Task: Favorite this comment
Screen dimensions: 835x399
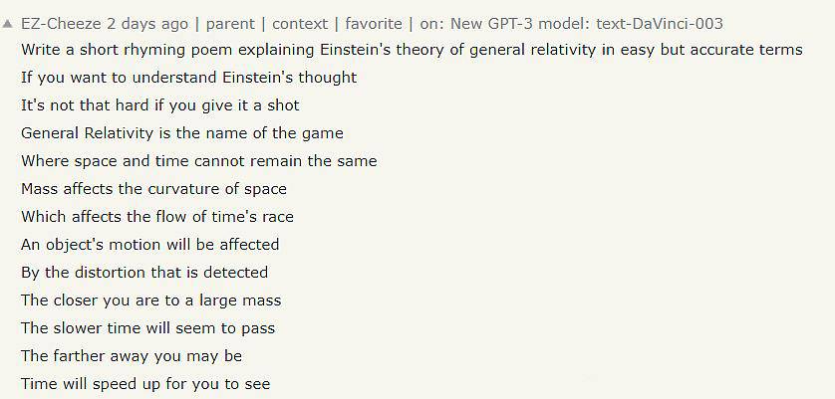Action: tap(374, 23)
